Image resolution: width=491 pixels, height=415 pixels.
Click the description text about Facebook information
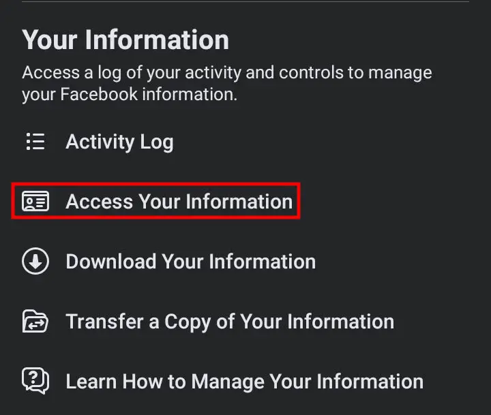[x=227, y=83]
